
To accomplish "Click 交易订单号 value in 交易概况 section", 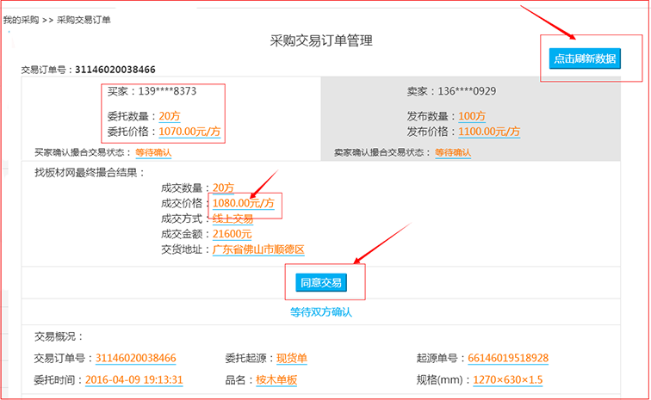I will pos(136,358).
